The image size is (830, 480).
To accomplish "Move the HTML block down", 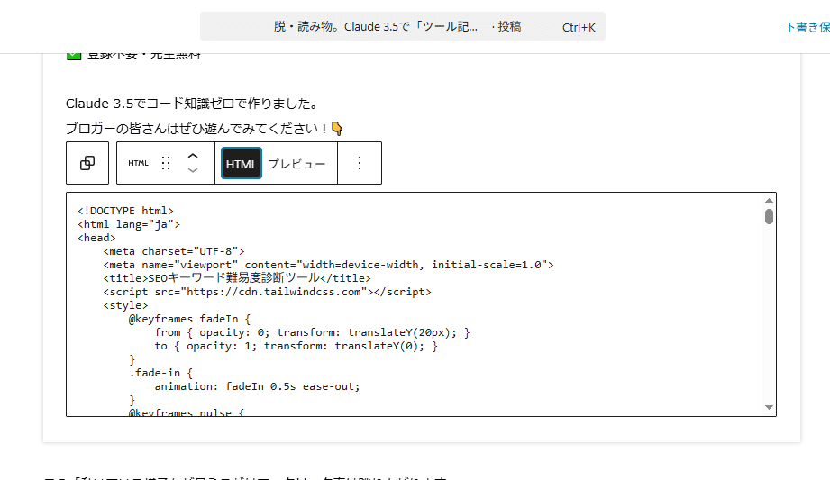I will 192,170.
